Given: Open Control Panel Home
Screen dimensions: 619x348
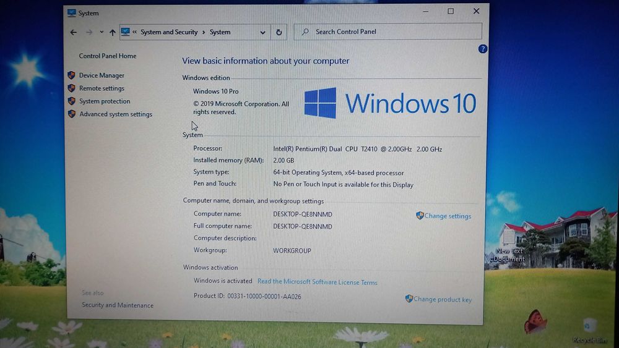Looking at the screenshot, I should tap(107, 56).
